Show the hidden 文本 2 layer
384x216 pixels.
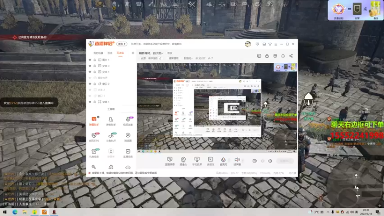coord(90,90)
